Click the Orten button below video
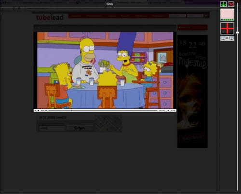The height and width of the screenshot is (194, 241). pos(80,128)
